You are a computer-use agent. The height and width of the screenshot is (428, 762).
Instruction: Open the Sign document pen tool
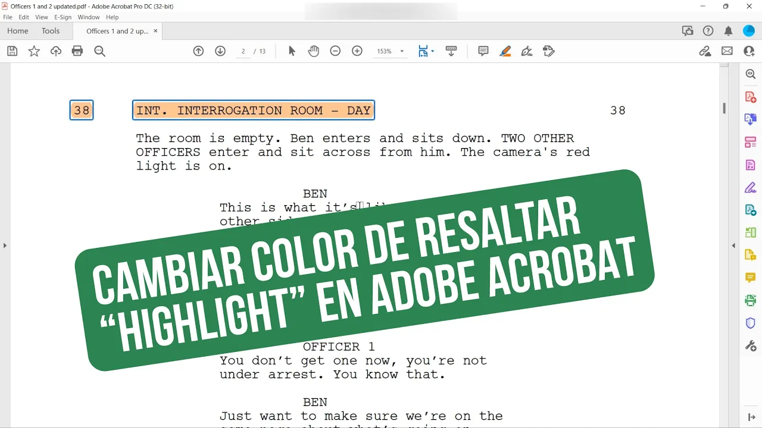[x=527, y=51]
